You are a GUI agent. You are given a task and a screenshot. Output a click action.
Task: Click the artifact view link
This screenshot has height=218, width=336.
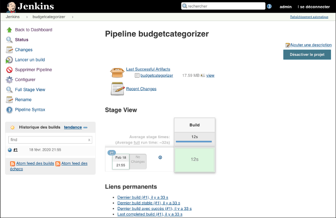210,76
